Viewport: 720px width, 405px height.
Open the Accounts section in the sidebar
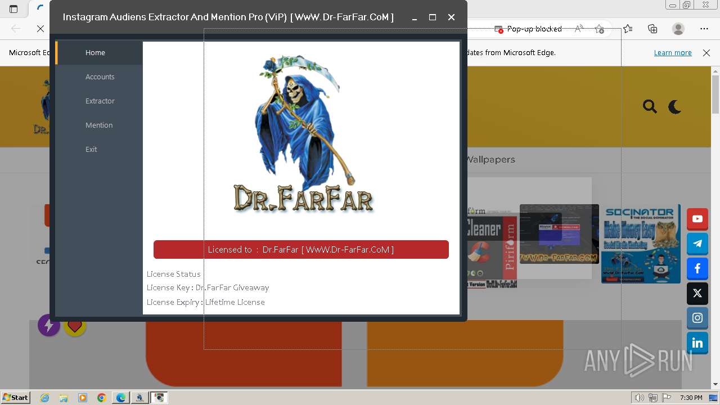tap(99, 76)
